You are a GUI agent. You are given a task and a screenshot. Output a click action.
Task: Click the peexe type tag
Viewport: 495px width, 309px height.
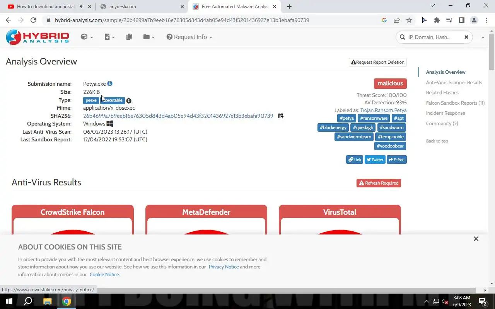91,100
